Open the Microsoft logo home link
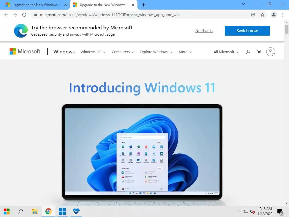 point(25,51)
